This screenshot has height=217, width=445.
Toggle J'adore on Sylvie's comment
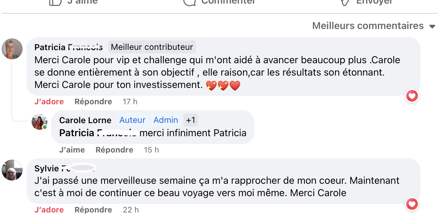click(49, 210)
